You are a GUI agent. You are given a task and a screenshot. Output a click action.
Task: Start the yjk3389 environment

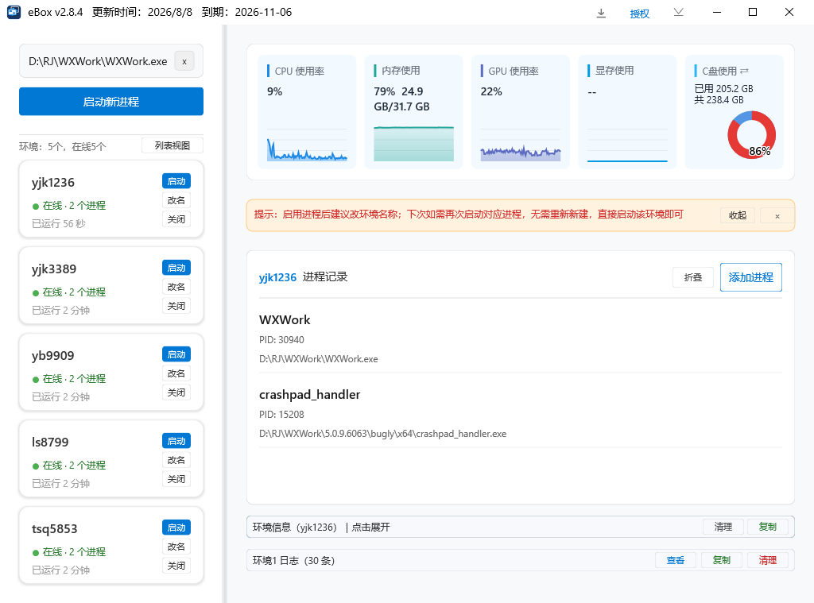pyautogui.click(x=176, y=268)
